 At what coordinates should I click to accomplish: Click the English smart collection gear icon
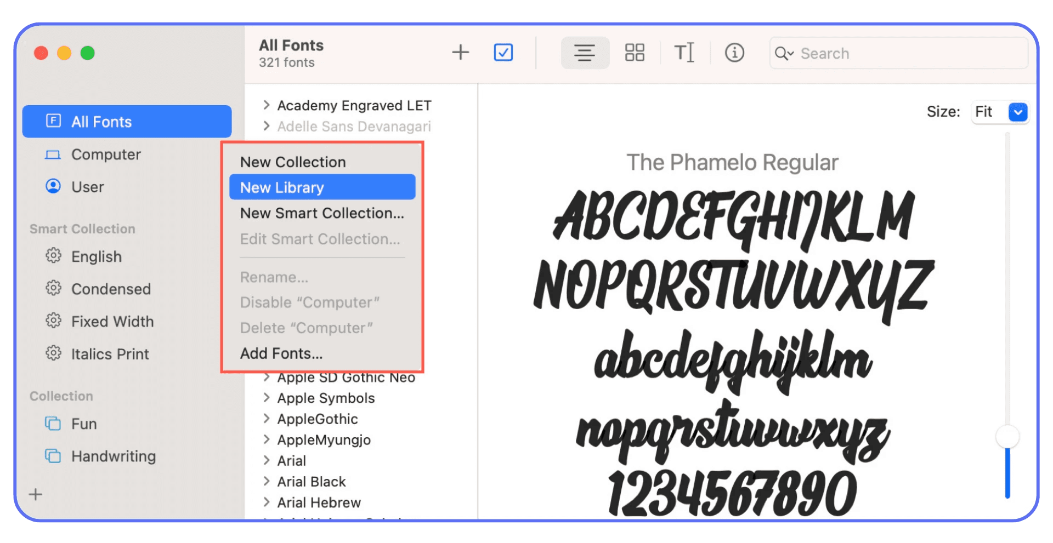53,256
